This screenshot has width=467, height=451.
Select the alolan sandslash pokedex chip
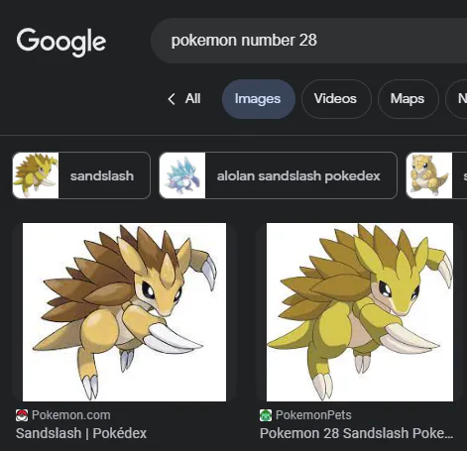pos(278,175)
